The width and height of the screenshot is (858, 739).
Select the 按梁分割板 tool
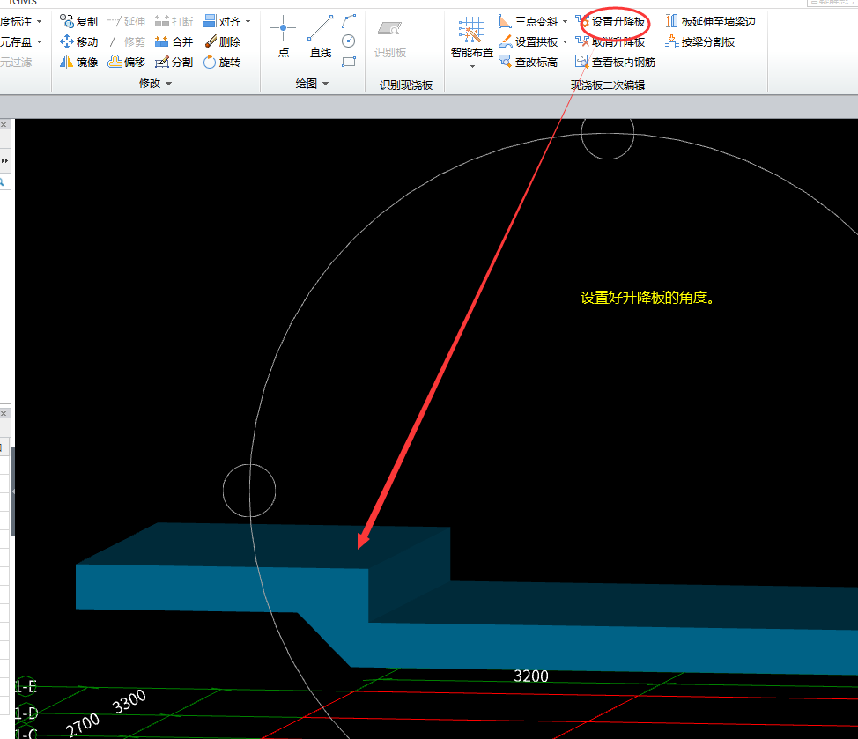tap(699, 41)
